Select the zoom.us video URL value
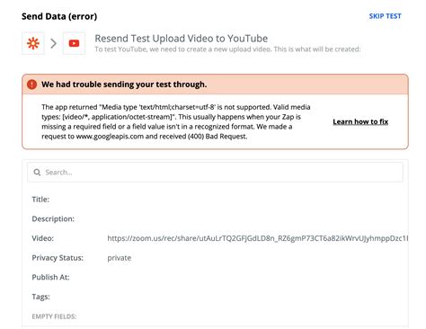 point(258,238)
